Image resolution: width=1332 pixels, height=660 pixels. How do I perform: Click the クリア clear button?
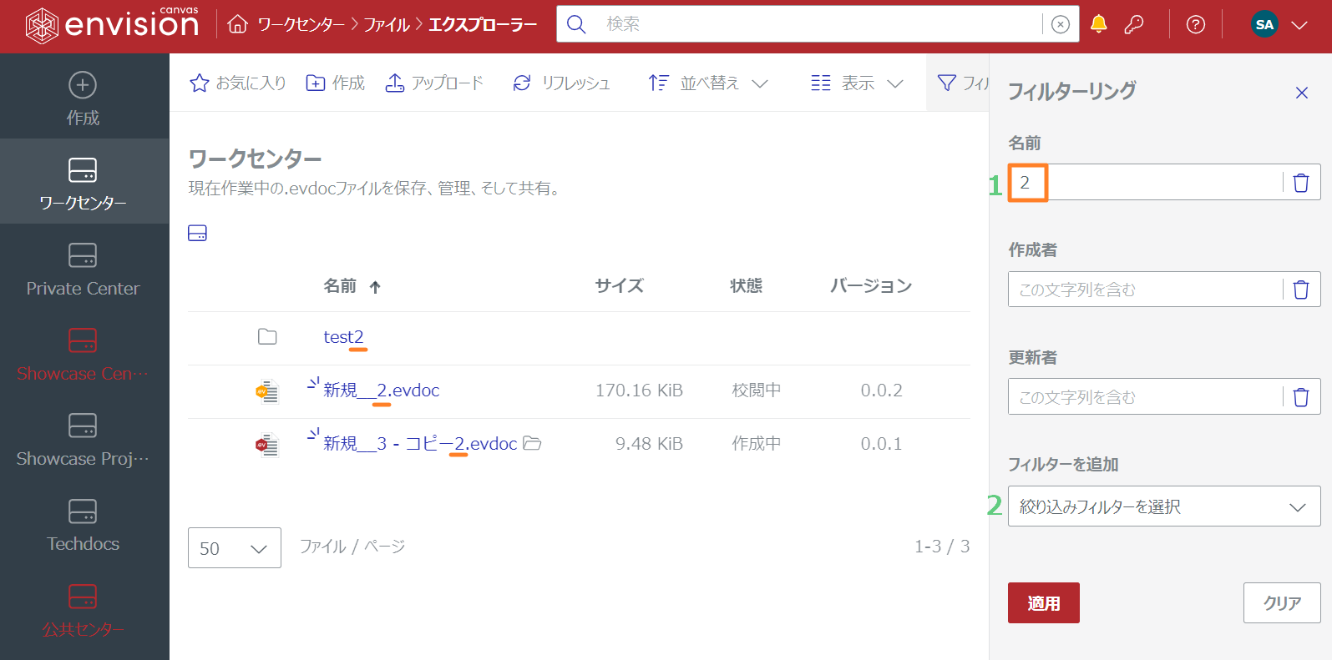[1282, 603]
